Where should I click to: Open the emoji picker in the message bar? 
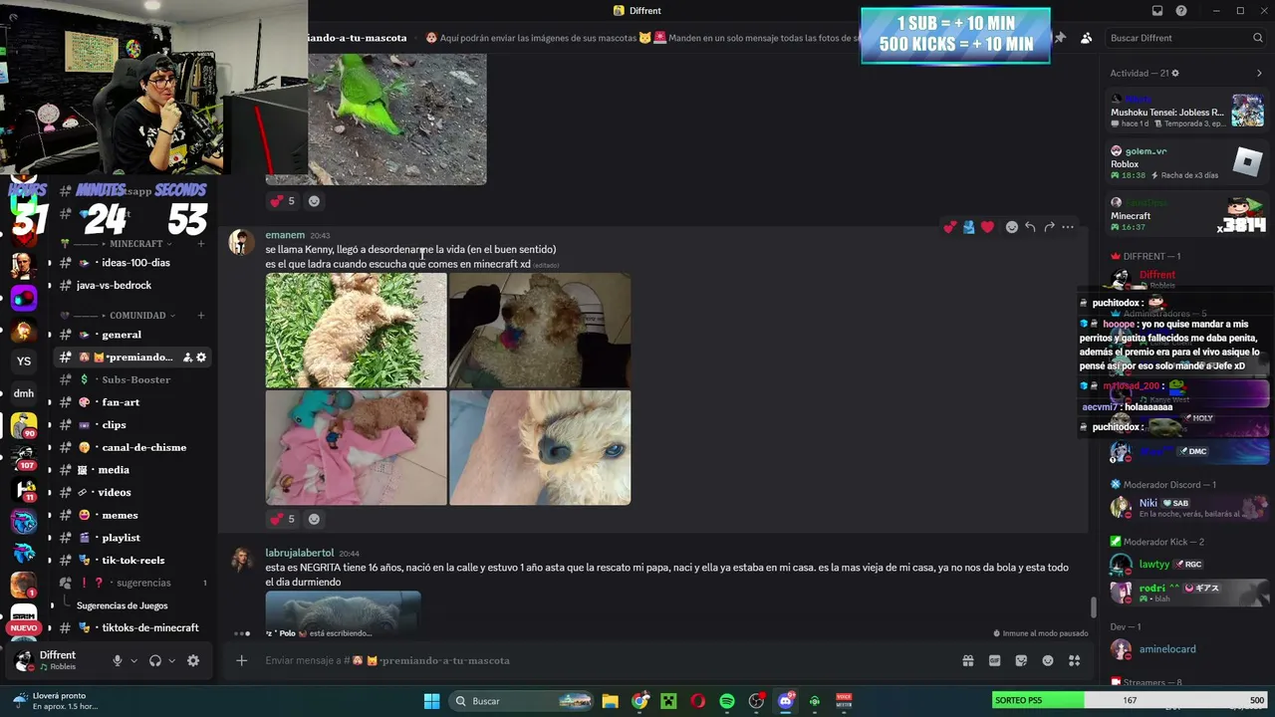coord(1048,660)
